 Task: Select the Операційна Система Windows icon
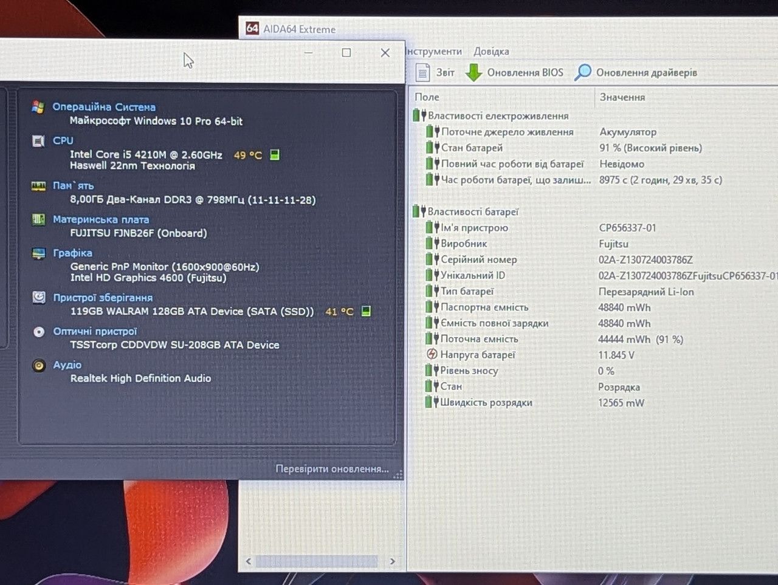38,107
